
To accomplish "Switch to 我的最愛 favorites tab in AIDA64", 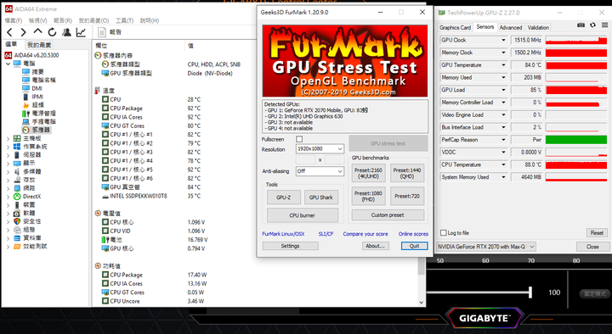I will tap(39, 45).
